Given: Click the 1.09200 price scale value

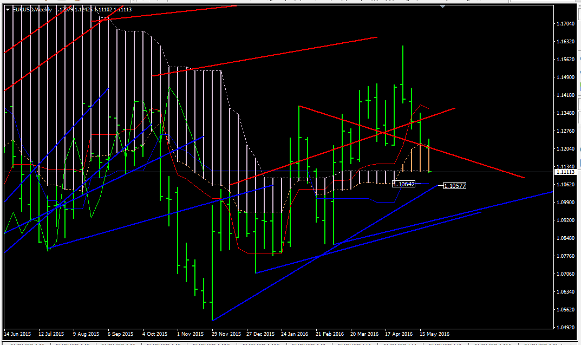Looking at the screenshot, I should (x=565, y=220).
